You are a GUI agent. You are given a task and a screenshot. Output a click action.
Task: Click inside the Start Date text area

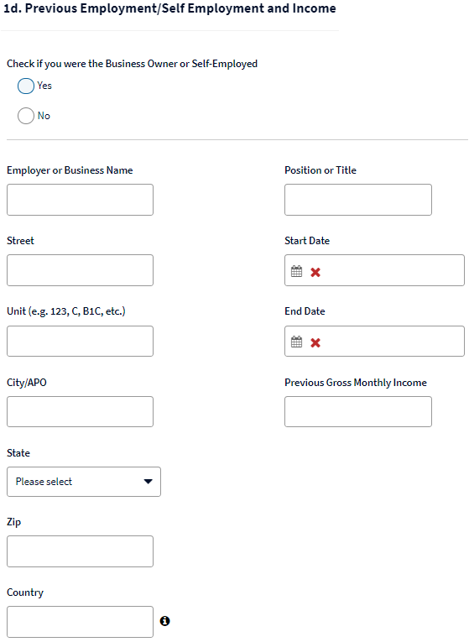(x=393, y=270)
